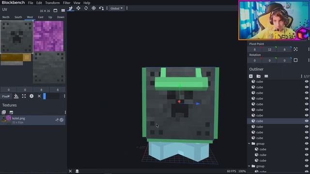Open the File menu
The height and width of the screenshot is (174, 310).
[x=31, y=3]
